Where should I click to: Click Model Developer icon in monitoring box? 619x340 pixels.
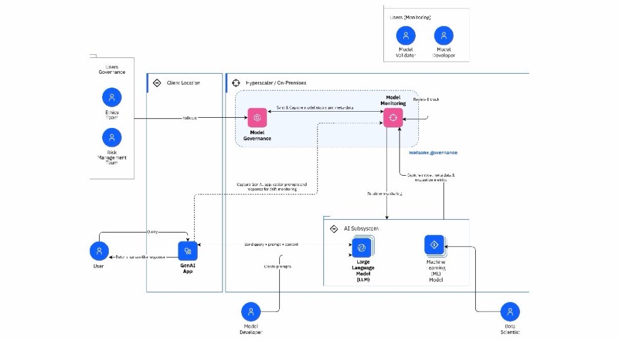444,35
